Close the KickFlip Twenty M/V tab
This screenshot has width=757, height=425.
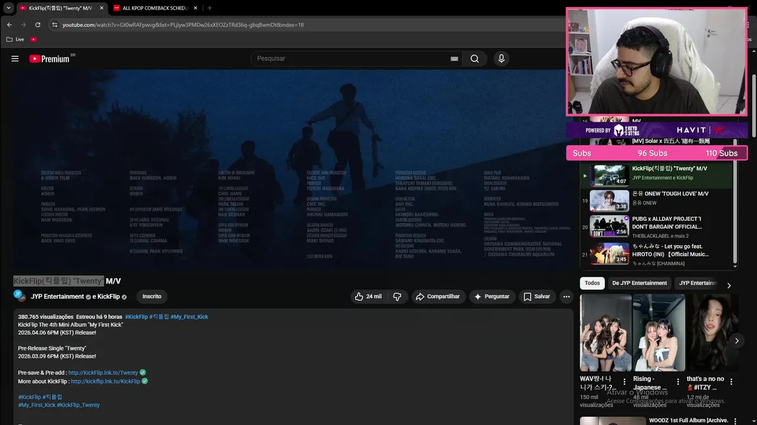click(101, 8)
